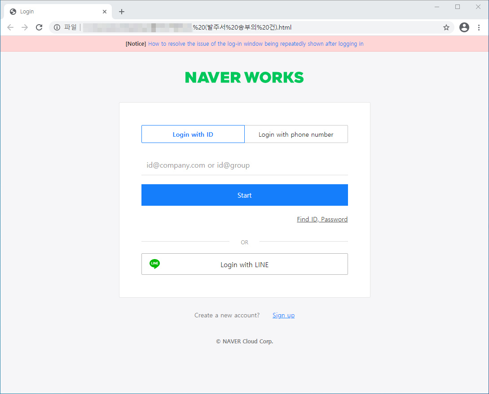Follow the Sign up link

click(283, 315)
